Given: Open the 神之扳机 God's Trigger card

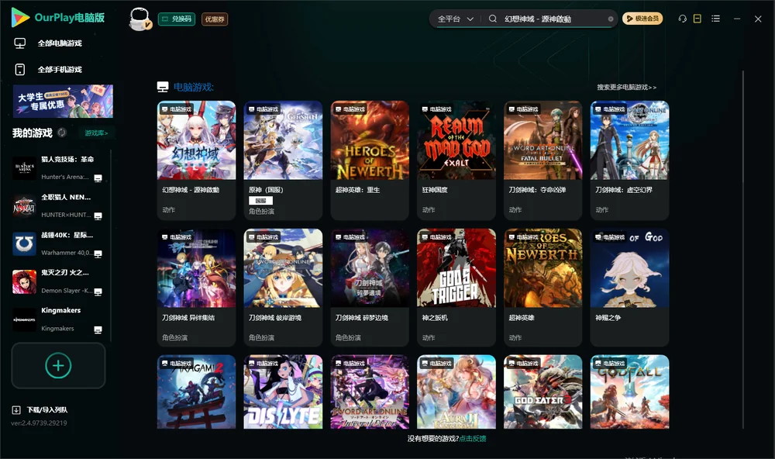Looking at the screenshot, I should click(x=456, y=288).
